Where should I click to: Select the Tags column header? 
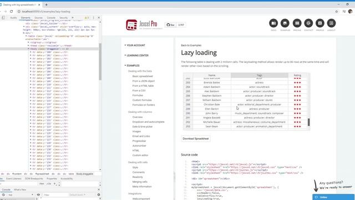point(260,76)
